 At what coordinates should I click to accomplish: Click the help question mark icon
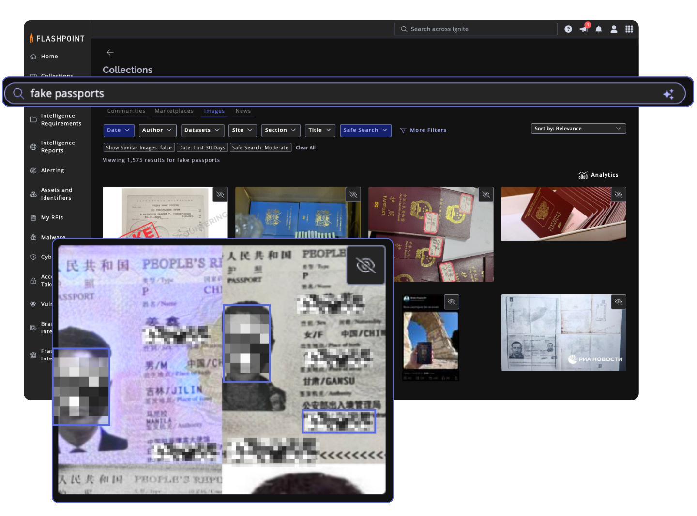coord(568,29)
